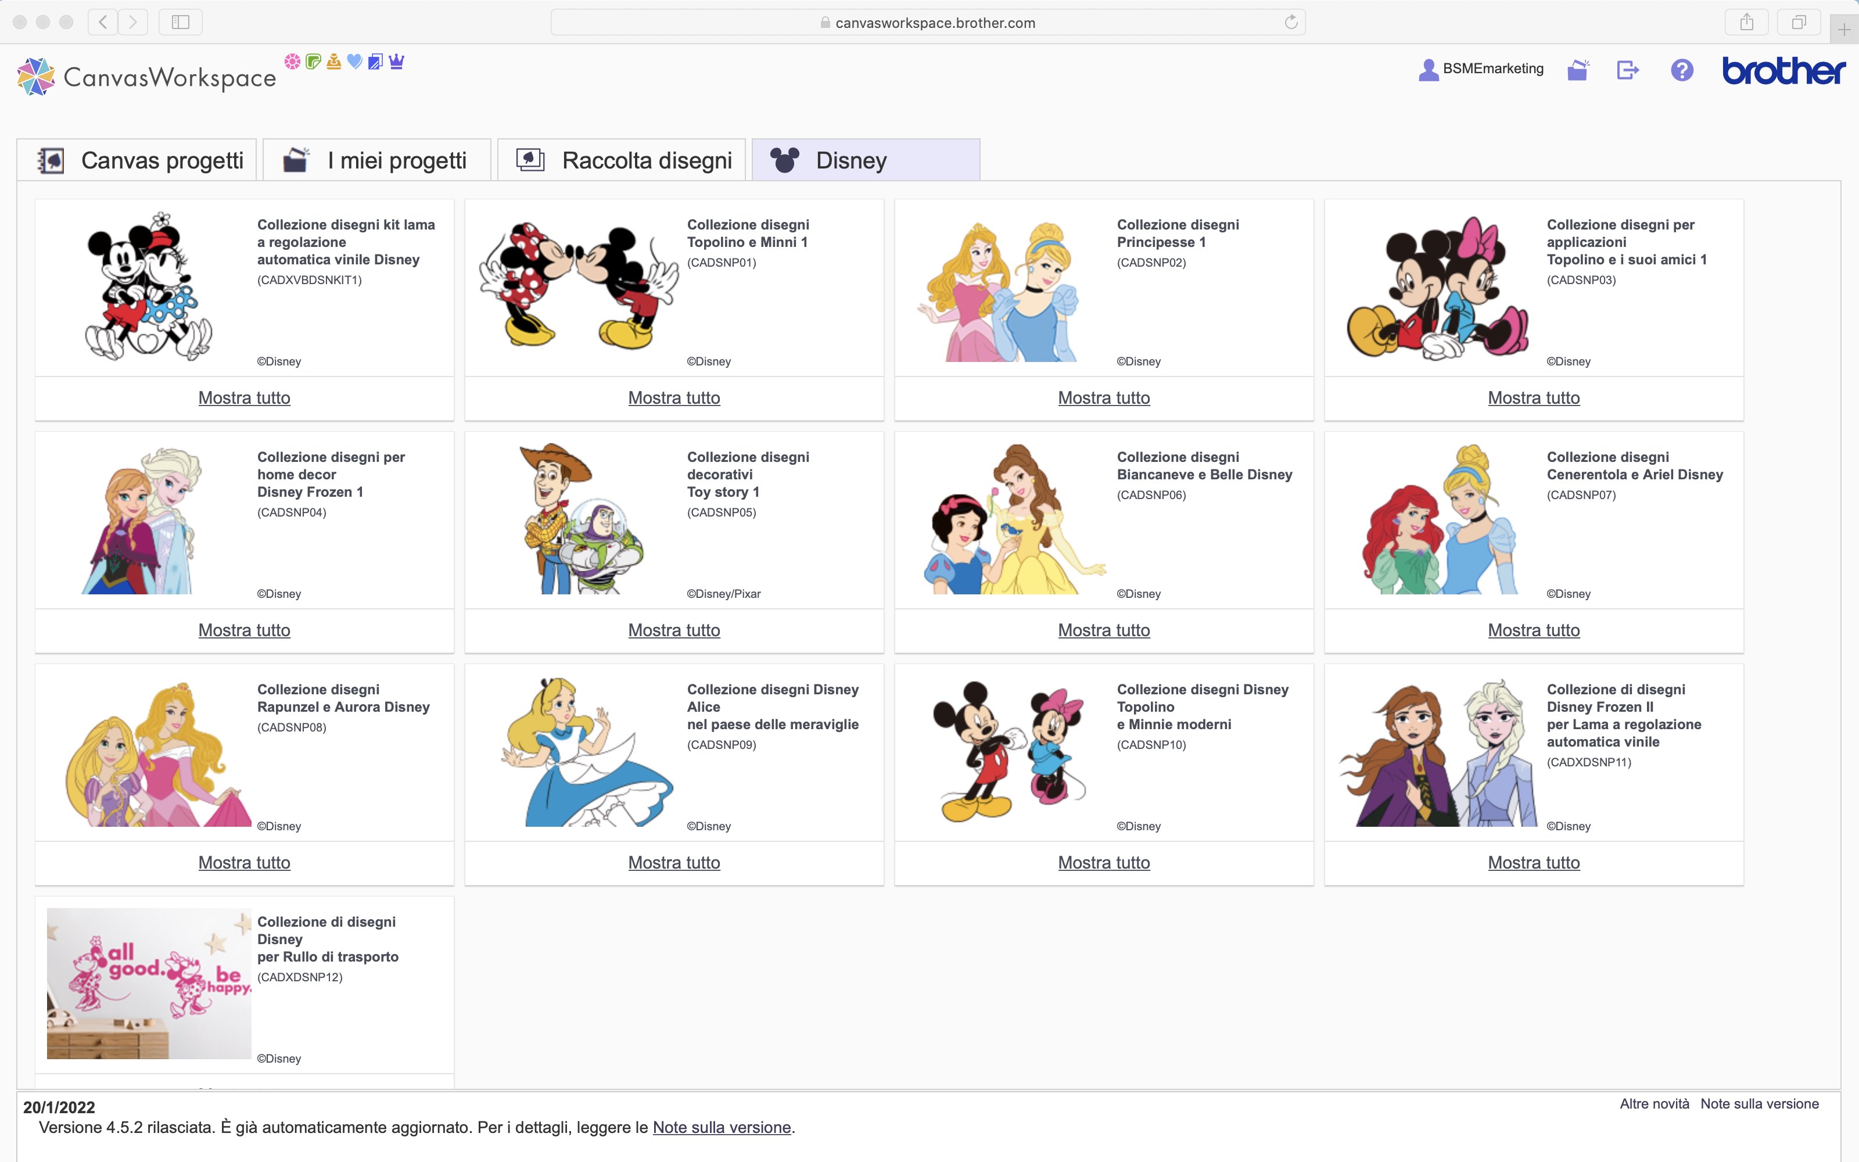Click title Collezione disegni Toy story 1
The height and width of the screenshot is (1162, 1859).
[x=748, y=474]
